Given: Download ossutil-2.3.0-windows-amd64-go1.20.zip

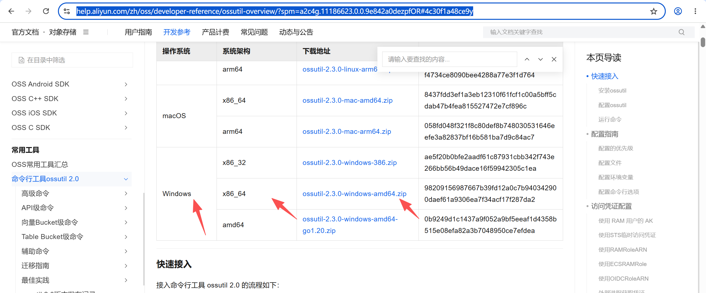Looking at the screenshot, I should pyautogui.click(x=350, y=225).
